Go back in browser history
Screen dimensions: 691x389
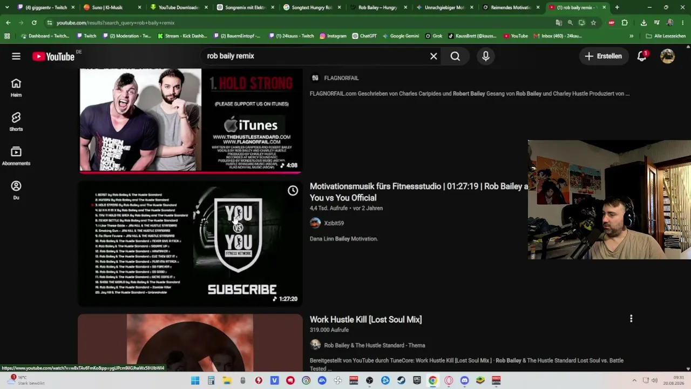(8, 23)
